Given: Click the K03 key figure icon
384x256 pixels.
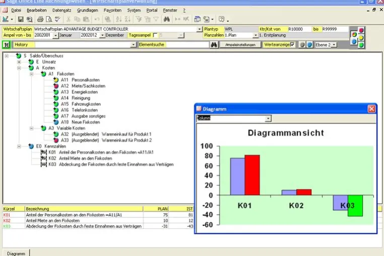Looking at the screenshot, I should (x=44, y=164).
